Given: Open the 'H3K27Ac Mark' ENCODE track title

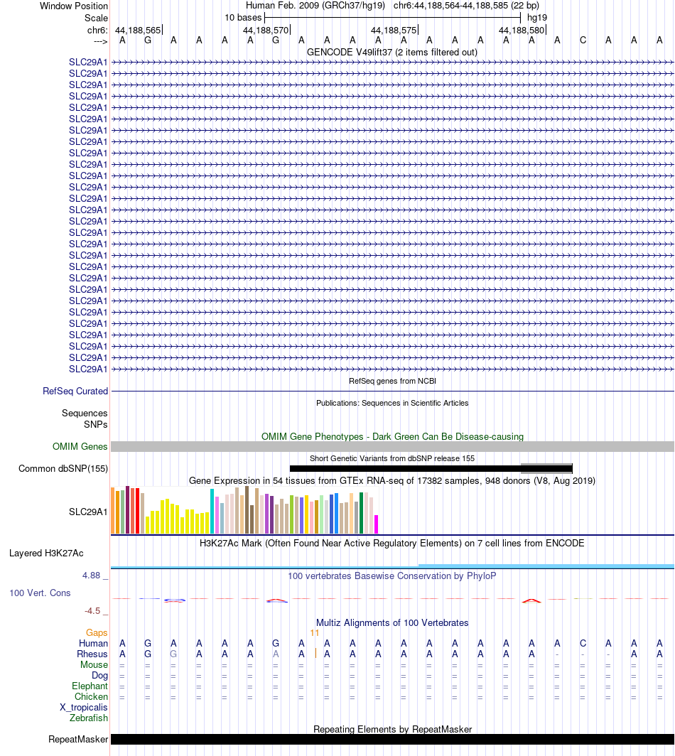Looking at the screenshot, I should tap(392, 544).
